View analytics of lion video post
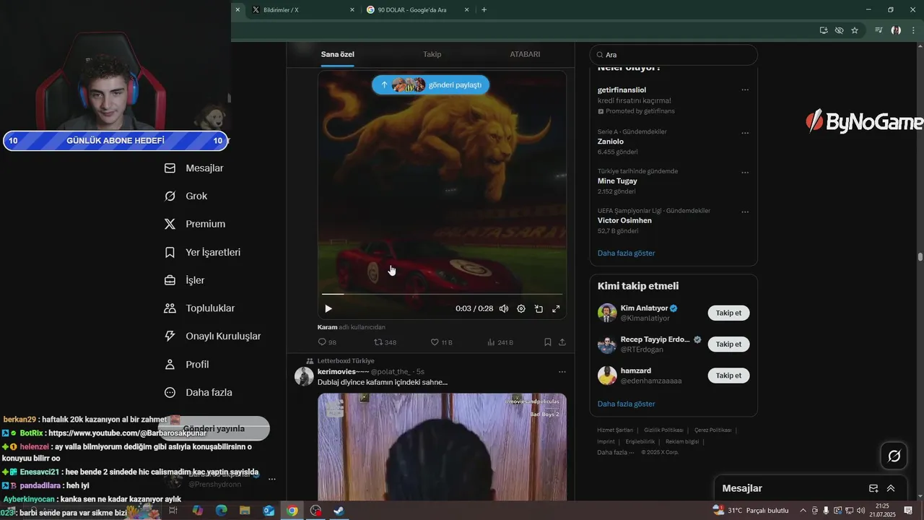Image resolution: width=924 pixels, height=520 pixels. [x=500, y=342]
